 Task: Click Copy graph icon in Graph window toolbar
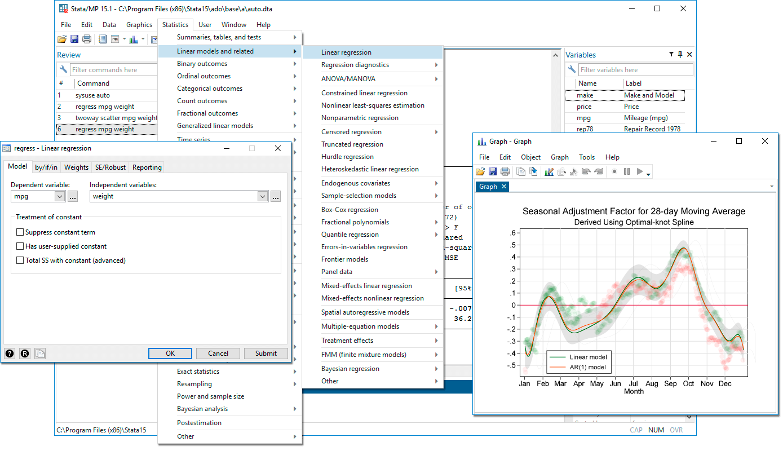tap(521, 171)
